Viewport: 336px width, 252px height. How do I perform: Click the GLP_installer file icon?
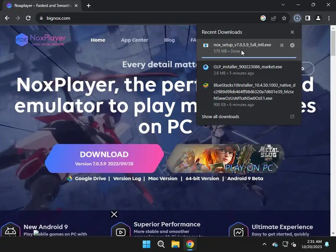pos(206,67)
